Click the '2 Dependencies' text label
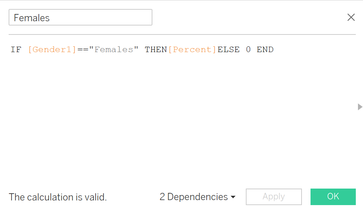363x213 pixels. (193, 197)
